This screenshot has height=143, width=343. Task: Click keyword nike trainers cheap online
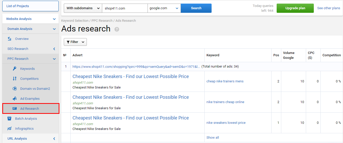(225, 102)
